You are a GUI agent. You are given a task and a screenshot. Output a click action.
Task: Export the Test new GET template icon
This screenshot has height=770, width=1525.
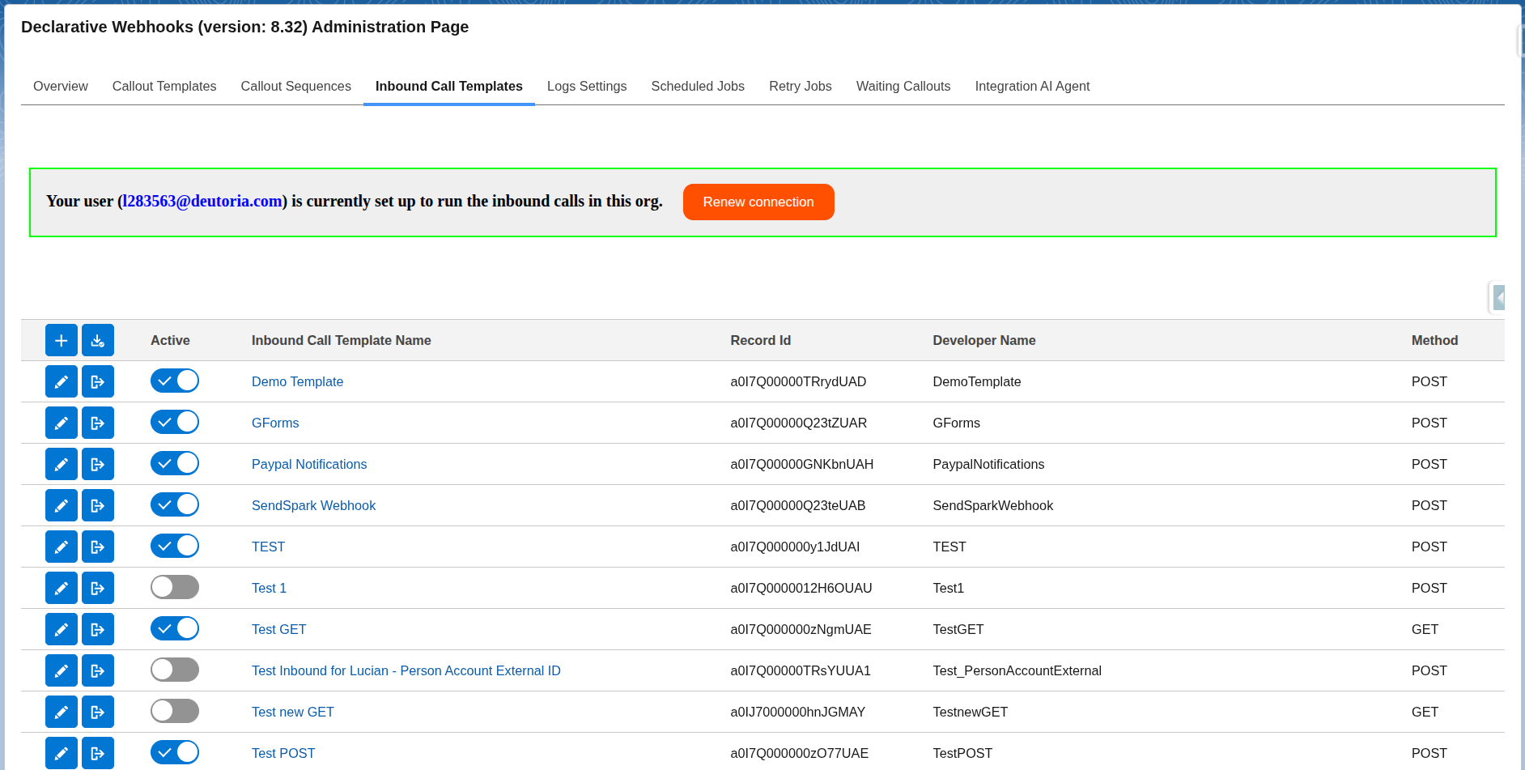click(98, 713)
